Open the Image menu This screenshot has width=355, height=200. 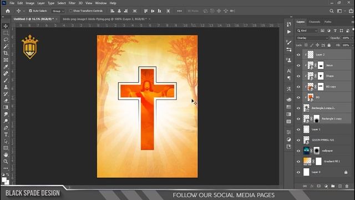30,3
